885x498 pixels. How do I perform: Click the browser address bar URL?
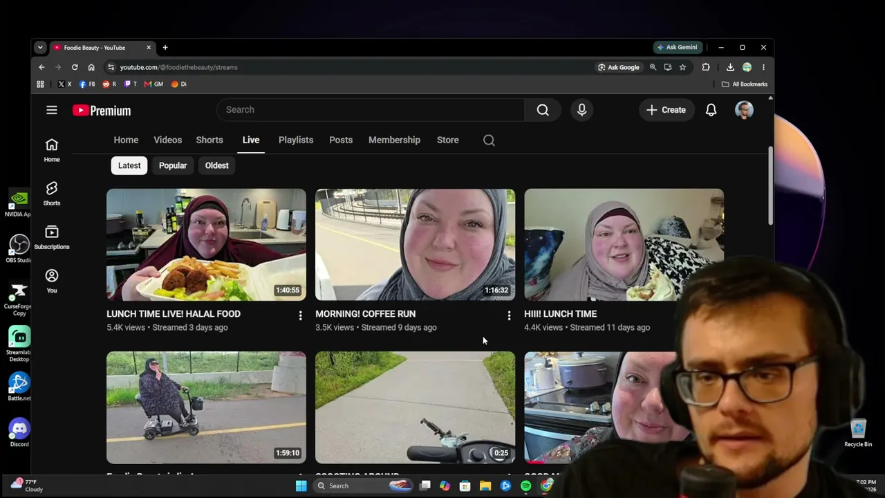pos(178,67)
